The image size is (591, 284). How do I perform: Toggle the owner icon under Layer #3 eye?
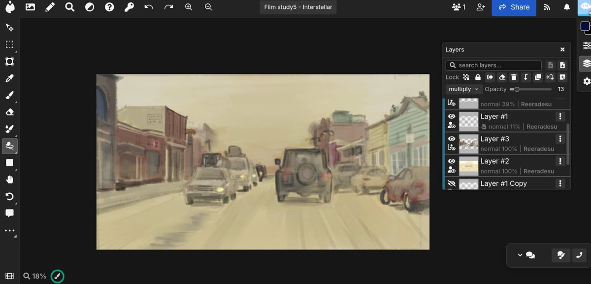coord(452,147)
